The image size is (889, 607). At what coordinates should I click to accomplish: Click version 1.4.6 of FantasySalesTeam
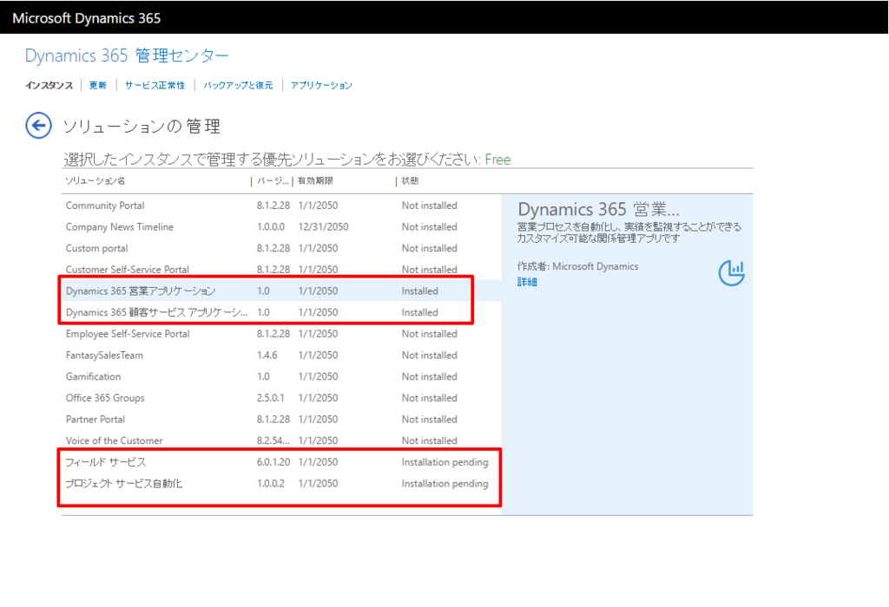267,356
